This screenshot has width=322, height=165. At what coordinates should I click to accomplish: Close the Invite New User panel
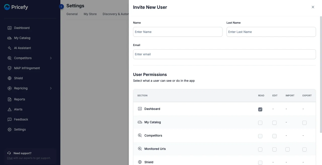coord(313,7)
